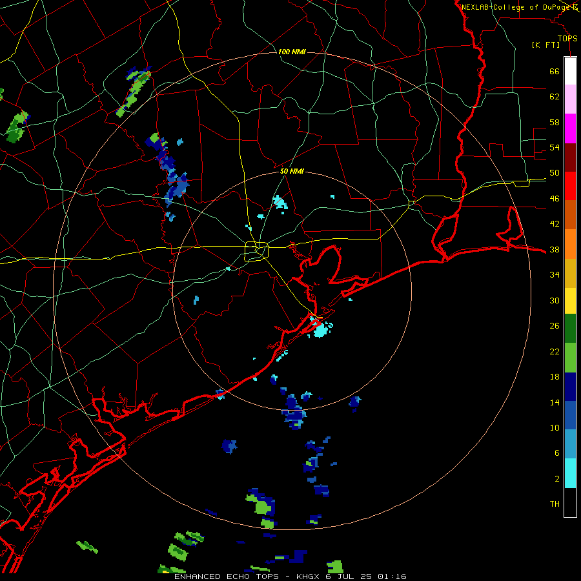The height and width of the screenshot is (581, 581).
Task: Click the light pink 62 kft swatch
Action: tap(570, 99)
